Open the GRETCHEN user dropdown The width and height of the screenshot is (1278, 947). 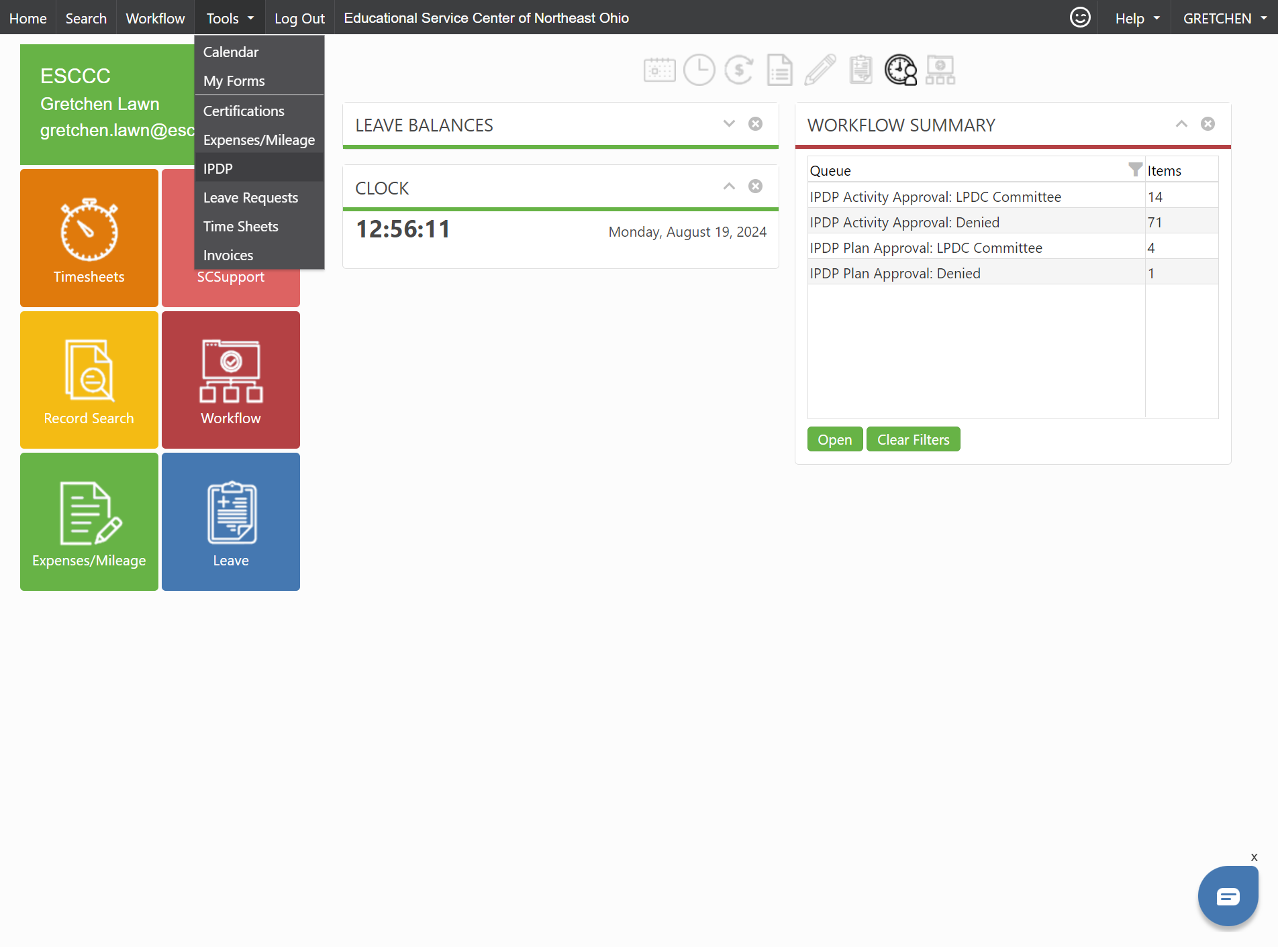tap(1224, 18)
